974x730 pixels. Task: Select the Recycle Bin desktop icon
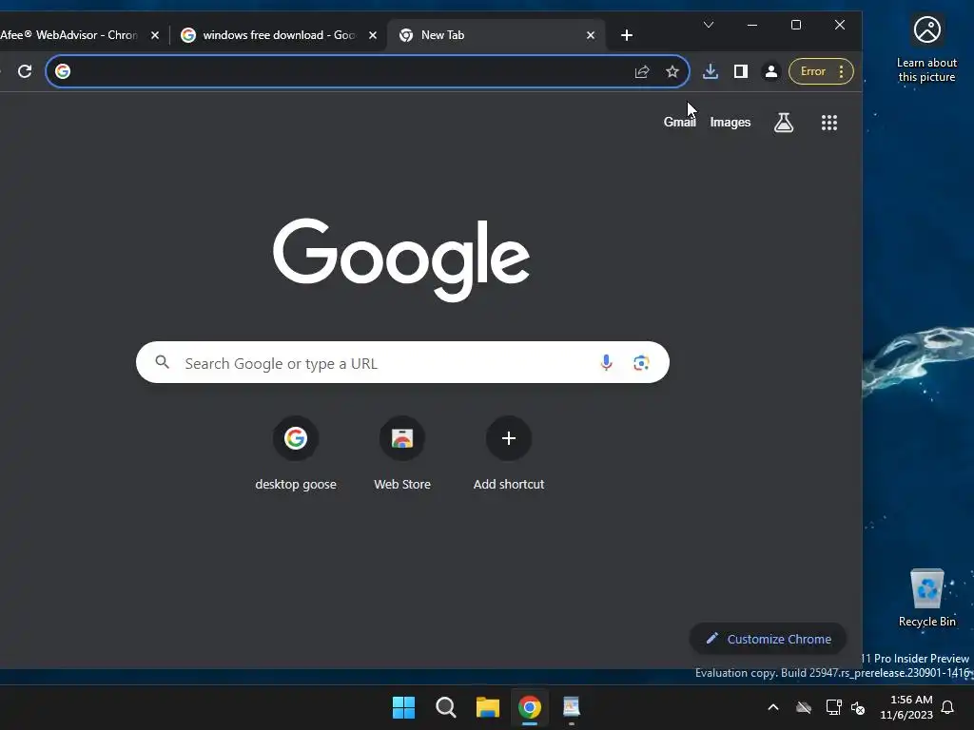[926, 598]
